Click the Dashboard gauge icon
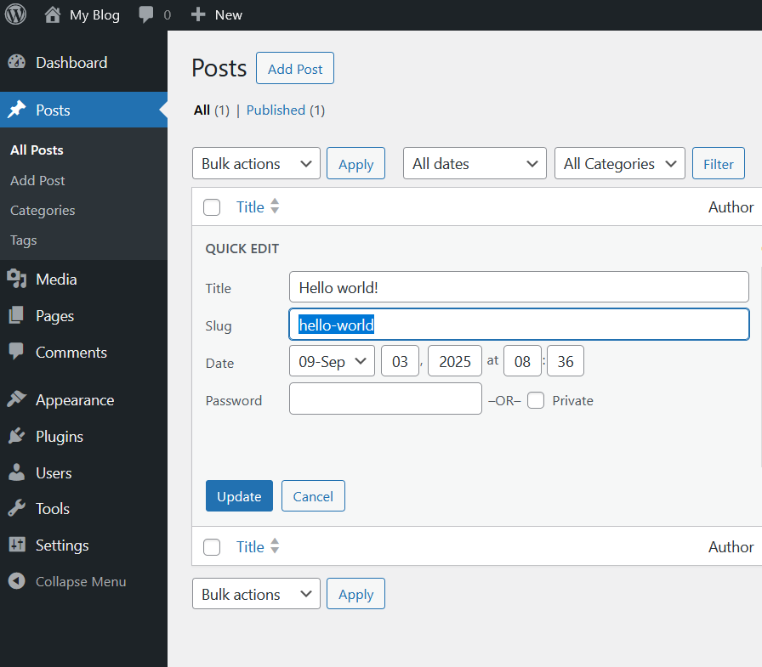This screenshot has width=762, height=667. [x=16, y=63]
